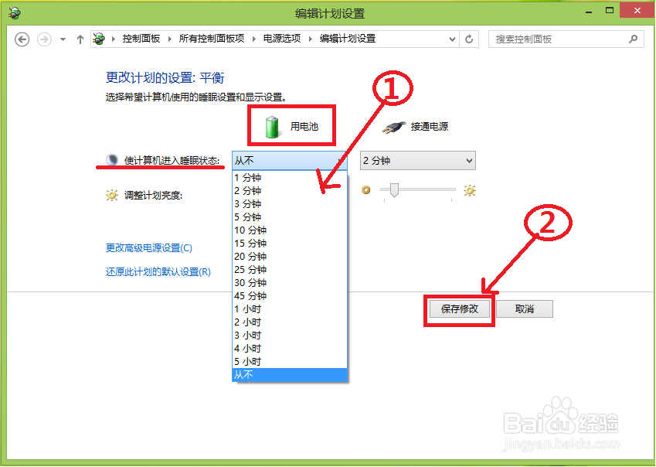Cancel with the 取消 button
This screenshot has height=467, width=656.
524,308
